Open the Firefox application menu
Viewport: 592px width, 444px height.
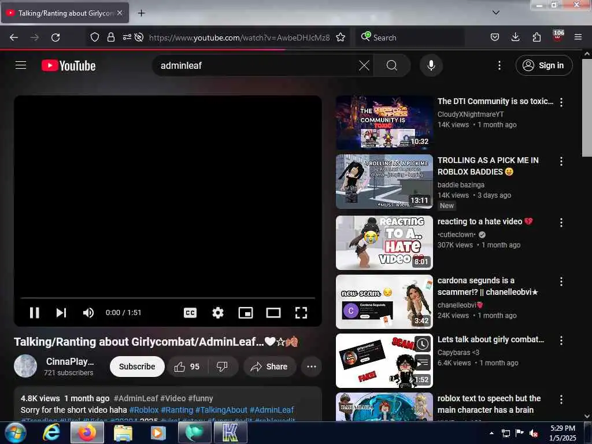[578, 37]
